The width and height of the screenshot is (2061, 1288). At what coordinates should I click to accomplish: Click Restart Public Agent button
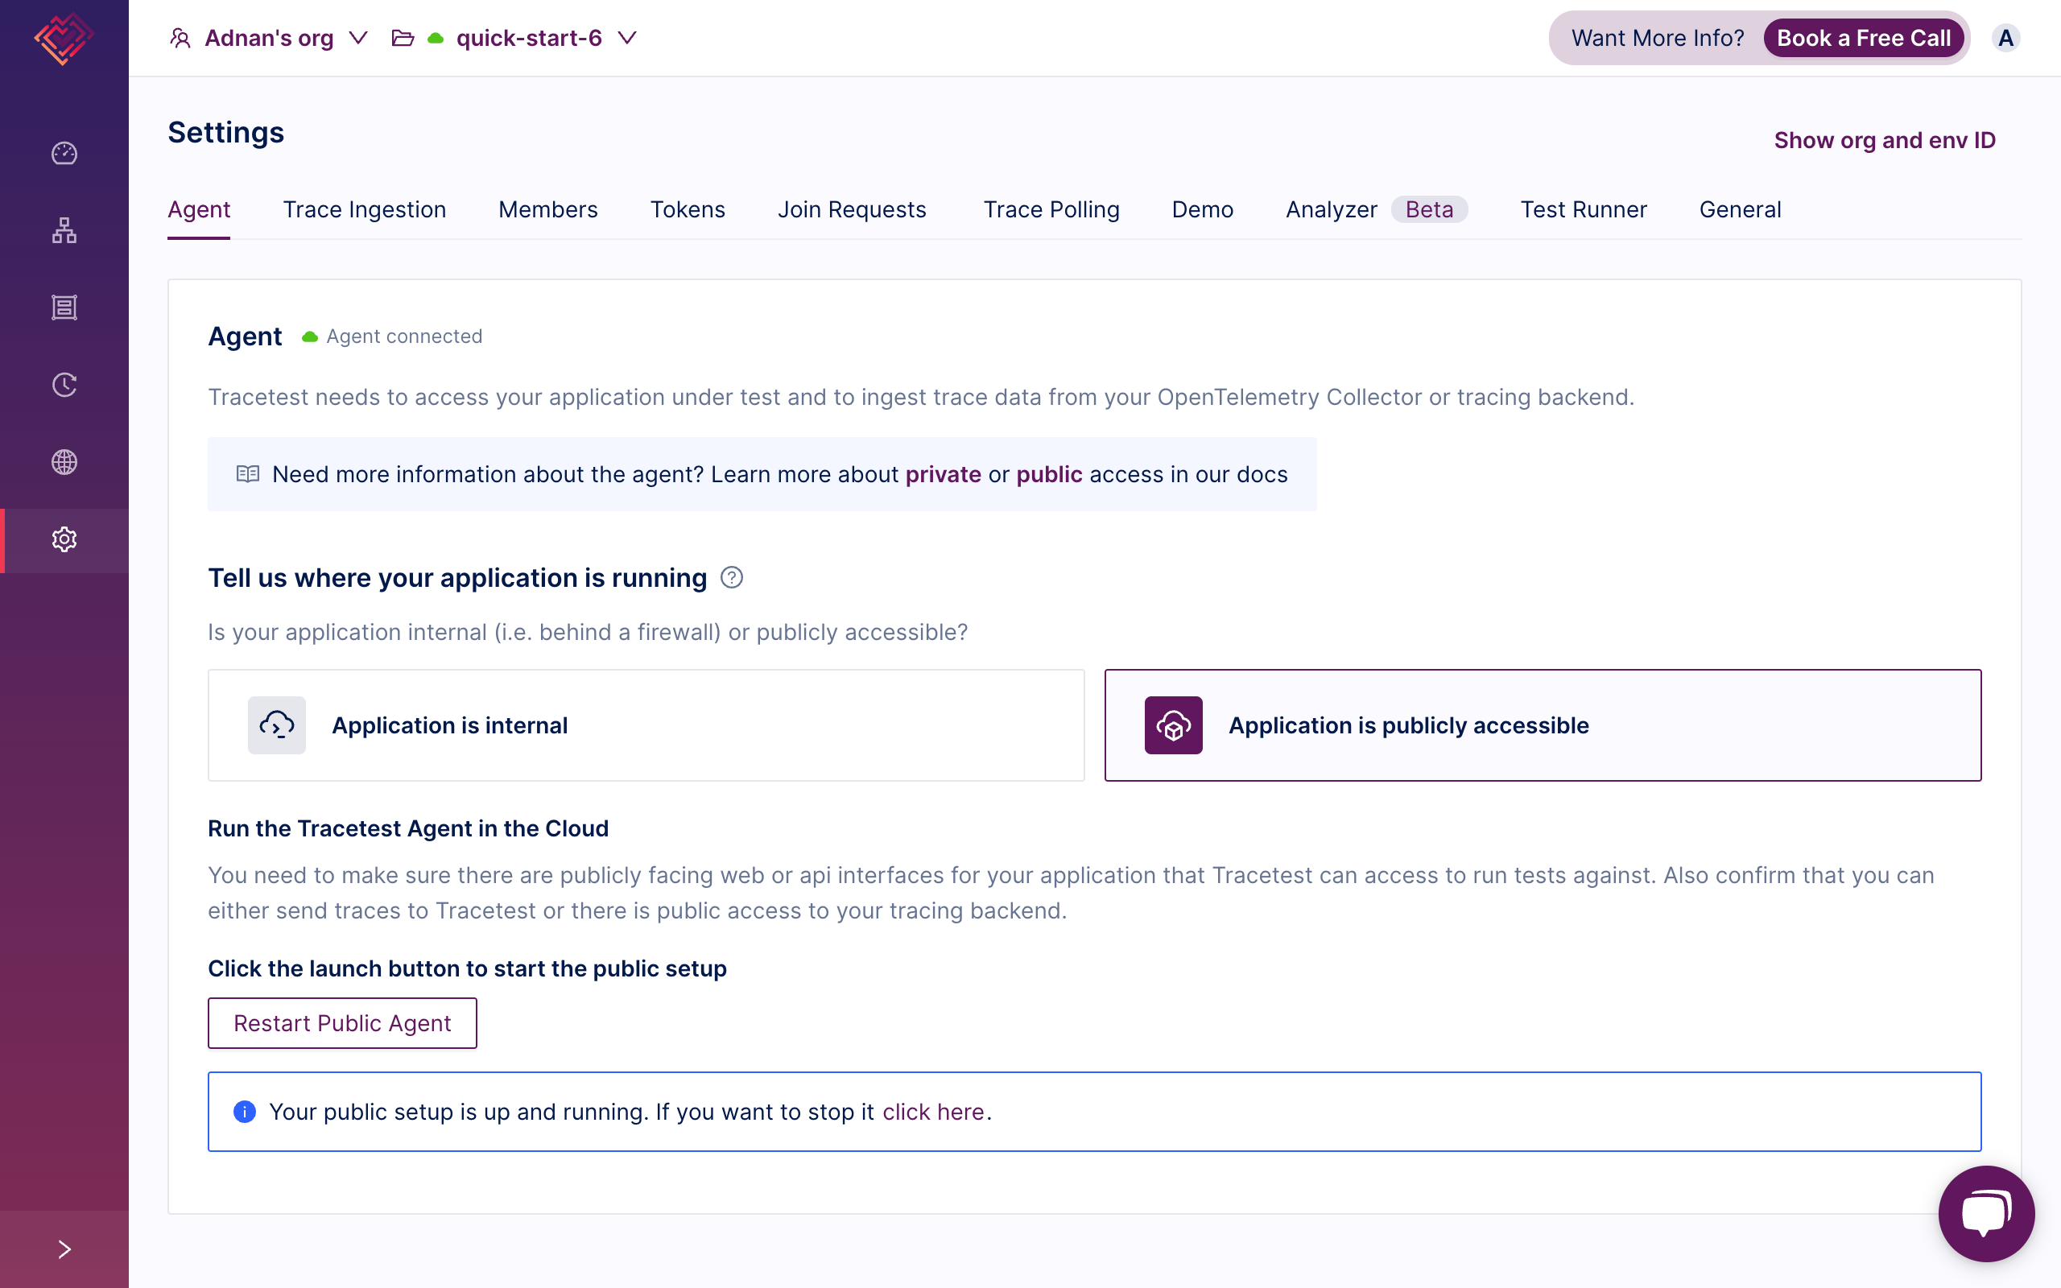tap(342, 1023)
